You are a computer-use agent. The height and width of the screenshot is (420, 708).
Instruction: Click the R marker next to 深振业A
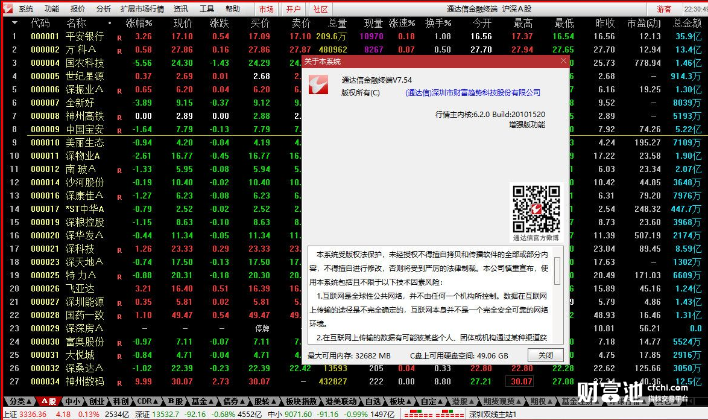coord(119,91)
